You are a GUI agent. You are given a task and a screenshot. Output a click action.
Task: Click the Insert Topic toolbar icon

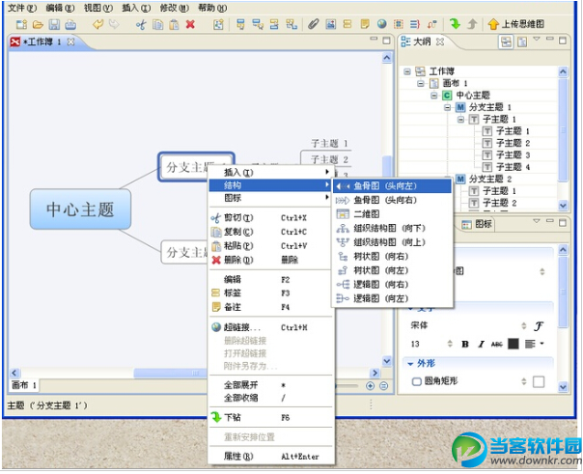coord(241,24)
